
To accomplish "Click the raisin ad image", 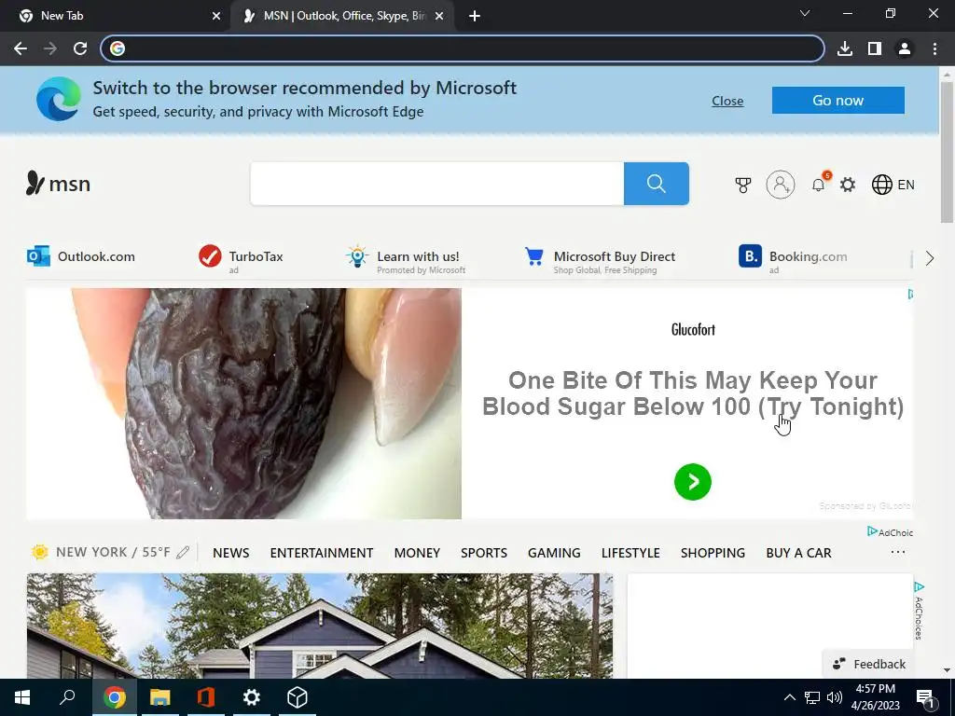I will pyautogui.click(x=243, y=404).
